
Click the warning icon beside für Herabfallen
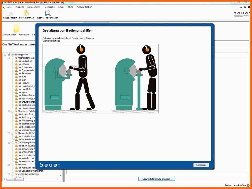point(16,89)
